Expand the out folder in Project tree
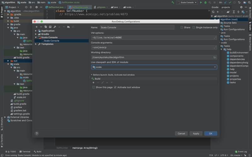The height and width of the screenshot is (157, 252). (8, 61)
